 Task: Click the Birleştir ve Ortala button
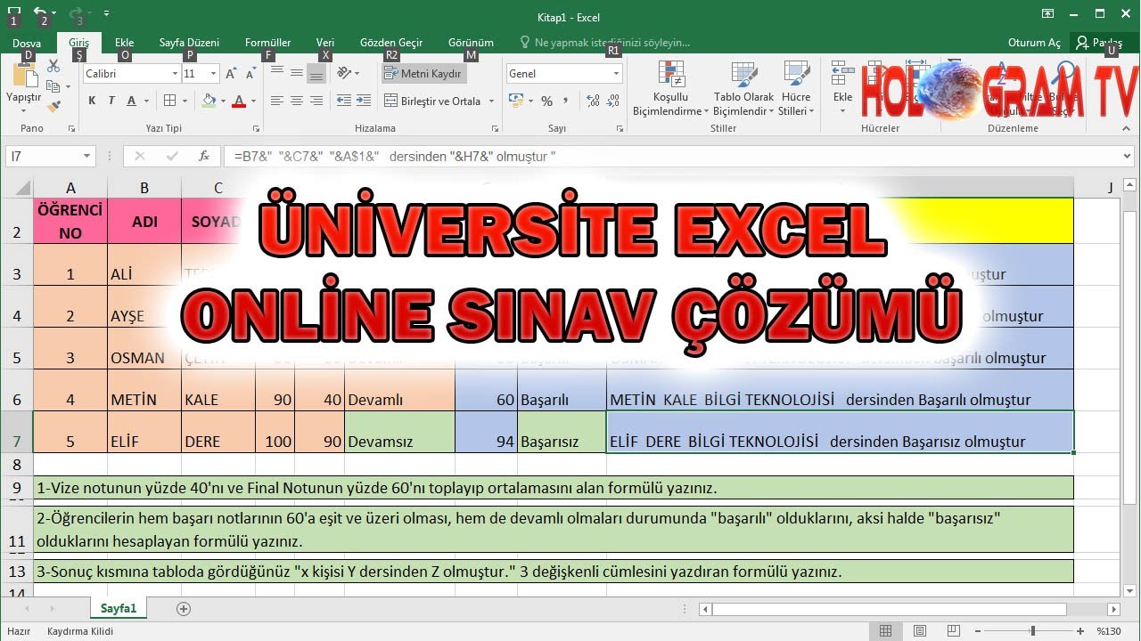click(431, 101)
